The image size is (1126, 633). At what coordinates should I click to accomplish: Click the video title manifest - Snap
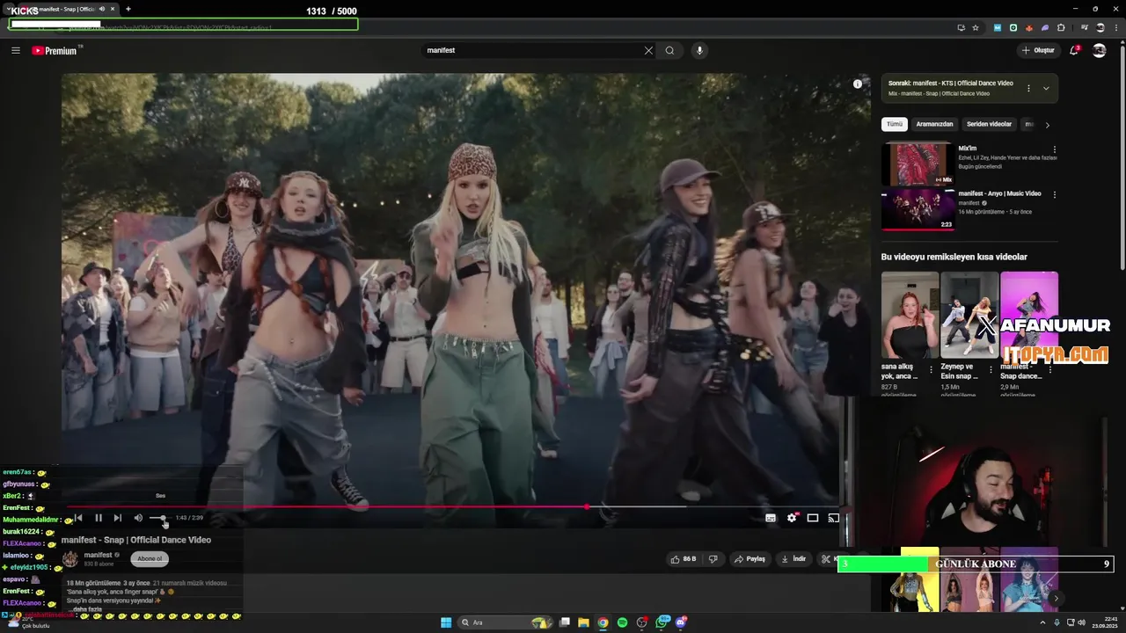tap(136, 540)
